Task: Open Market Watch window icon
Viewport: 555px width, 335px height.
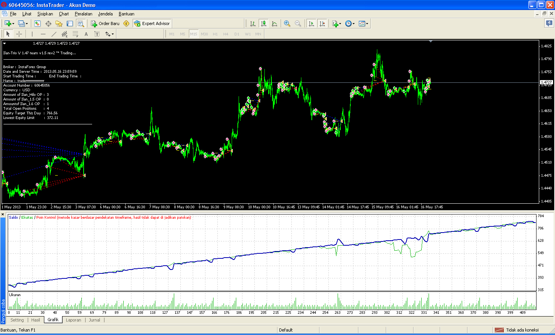Action: [x=37, y=23]
